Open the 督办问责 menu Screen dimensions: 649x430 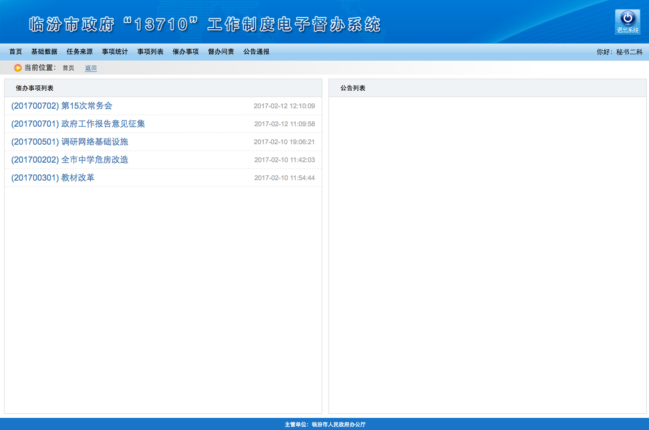pos(221,52)
